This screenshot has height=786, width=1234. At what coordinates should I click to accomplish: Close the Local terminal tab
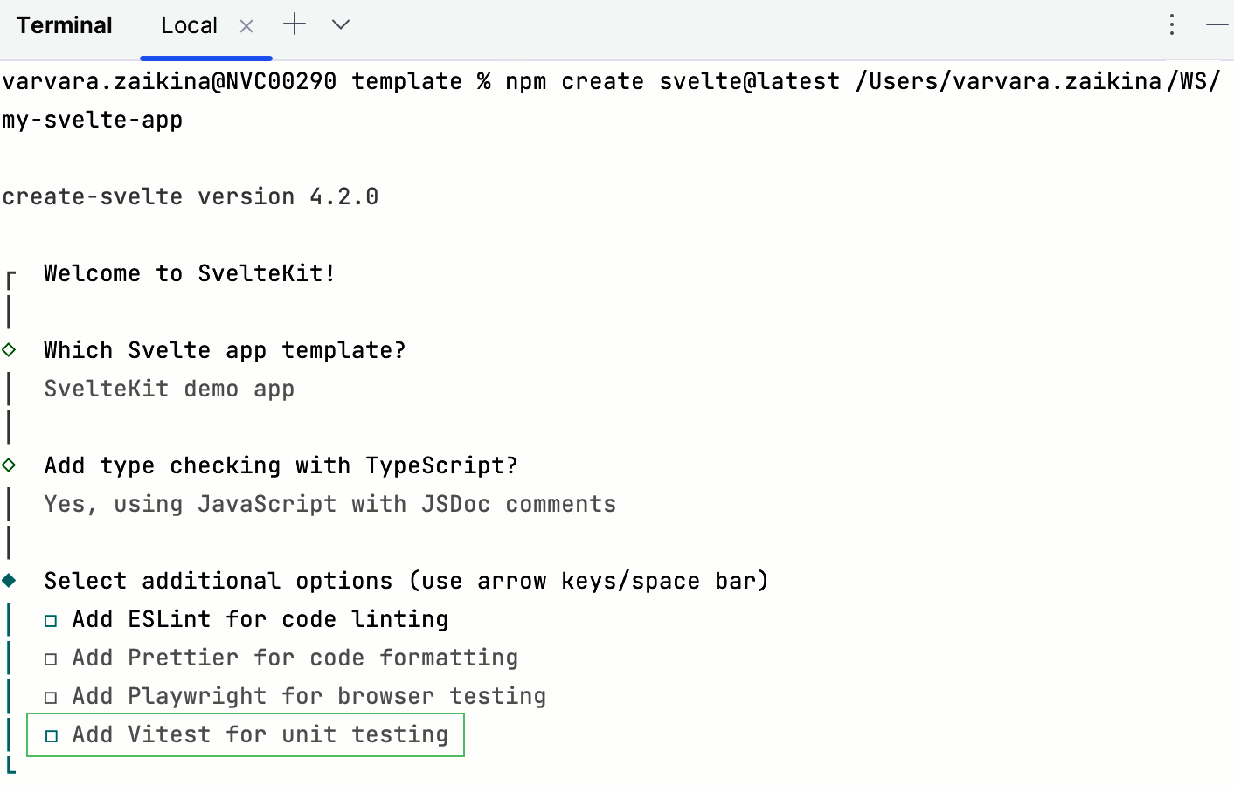[246, 26]
